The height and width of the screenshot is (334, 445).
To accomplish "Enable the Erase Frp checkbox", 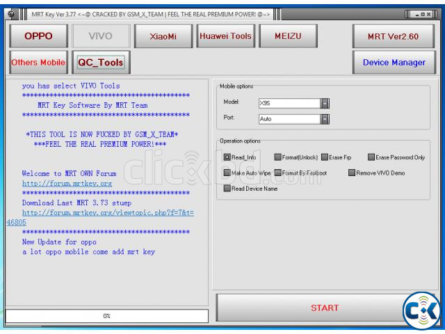I will tap(325, 157).
